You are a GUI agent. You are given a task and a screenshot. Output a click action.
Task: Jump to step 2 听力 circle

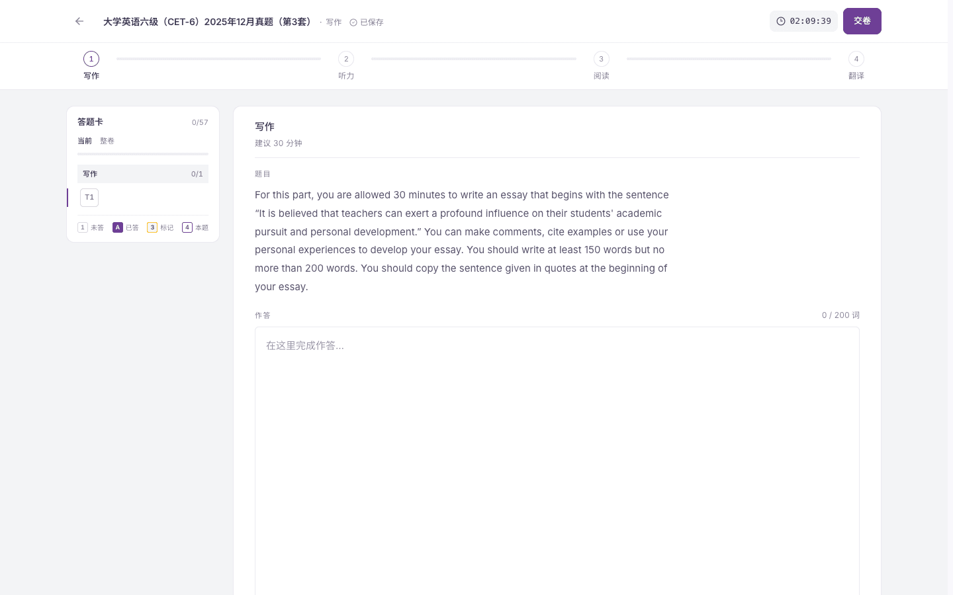tap(346, 59)
